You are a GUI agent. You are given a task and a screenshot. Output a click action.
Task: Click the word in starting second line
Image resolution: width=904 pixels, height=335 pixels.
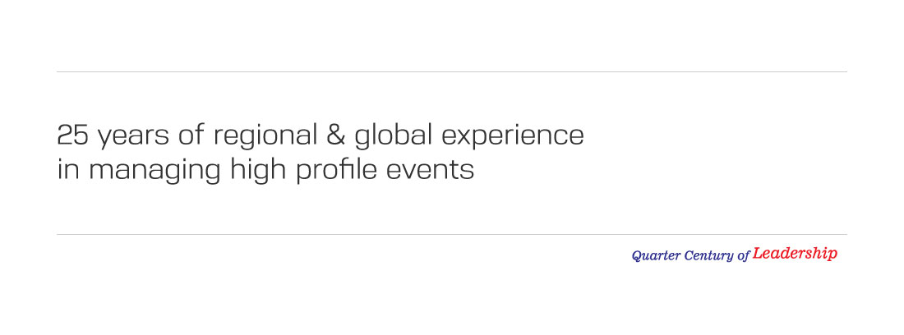(x=68, y=171)
